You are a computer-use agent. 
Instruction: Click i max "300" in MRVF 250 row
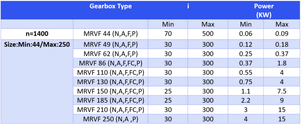coord(208,119)
